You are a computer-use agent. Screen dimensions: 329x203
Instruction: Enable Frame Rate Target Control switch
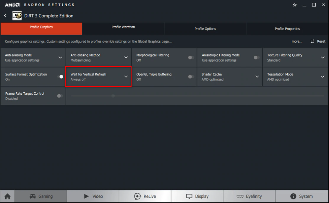coord(60,96)
